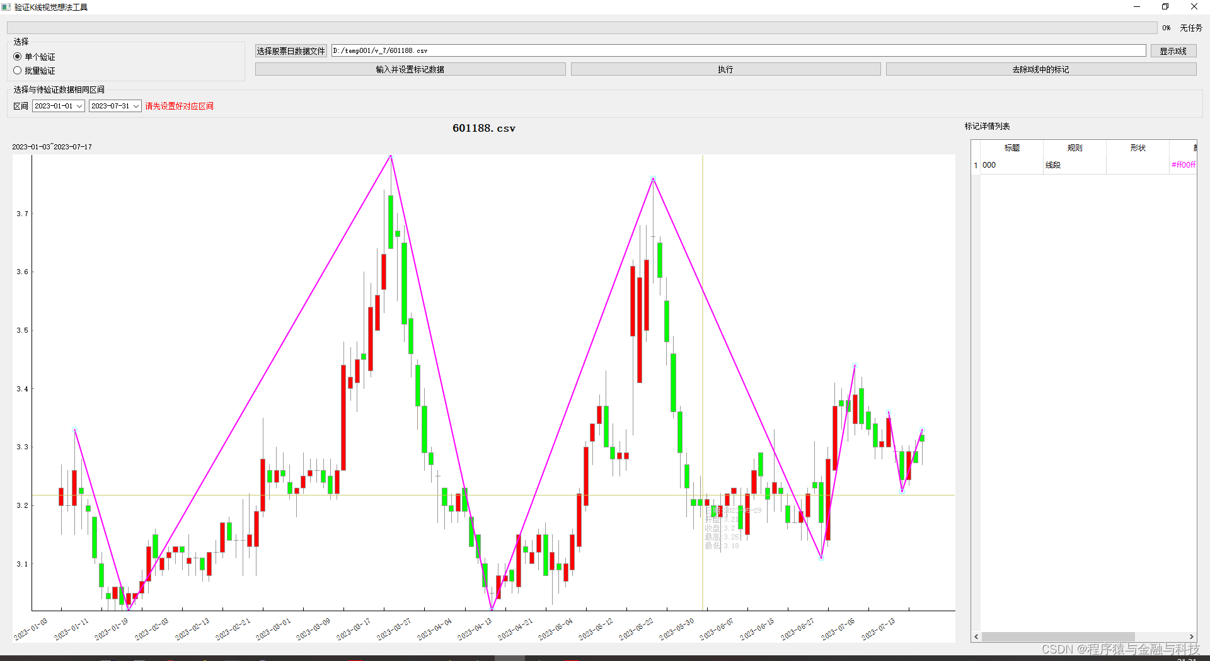Minimize the application window
Screen dimensions: 1210x661
pos(1137,7)
